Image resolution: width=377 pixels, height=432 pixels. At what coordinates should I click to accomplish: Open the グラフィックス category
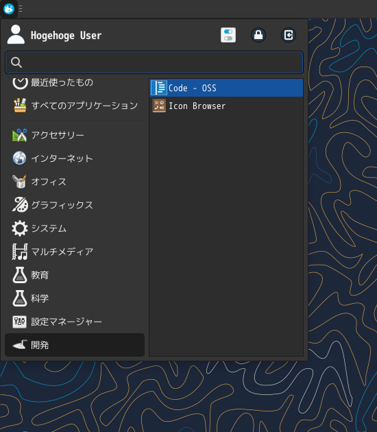pyautogui.click(x=75, y=205)
